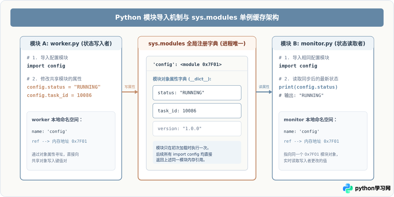Select the status: "RUNNING" box
394x197 pixels.
197,93
